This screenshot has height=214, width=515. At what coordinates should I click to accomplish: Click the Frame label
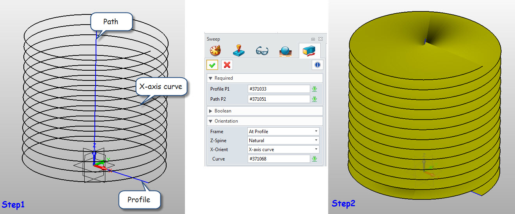click(217, 132)
